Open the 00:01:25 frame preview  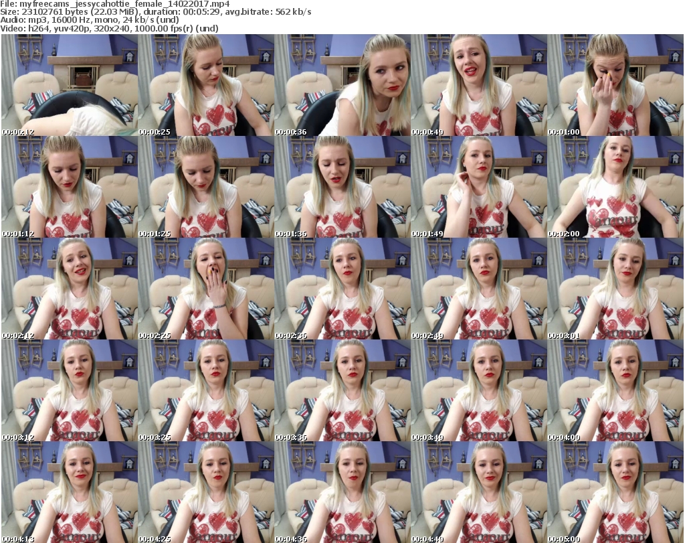206,187
